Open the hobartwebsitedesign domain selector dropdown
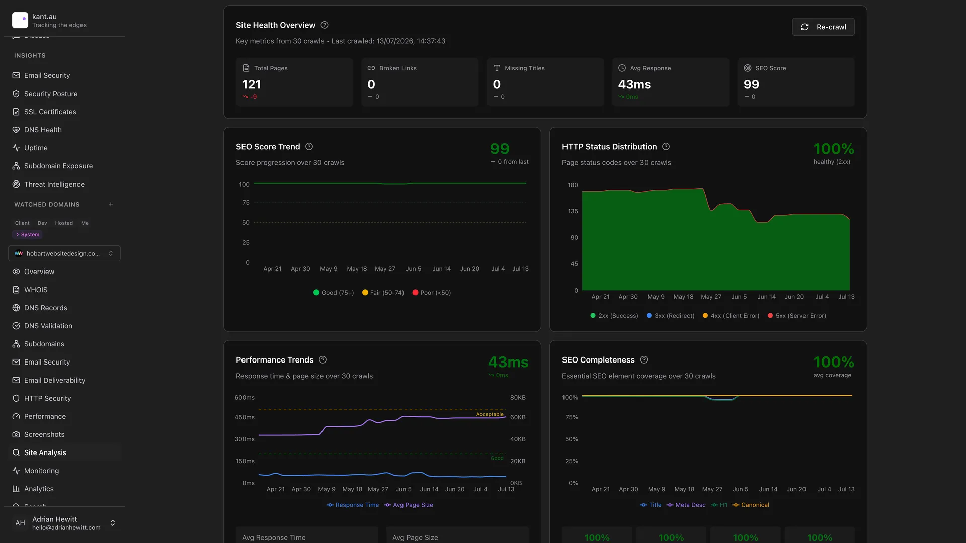Viewport: 966px width, 543px height. [64, 253]
